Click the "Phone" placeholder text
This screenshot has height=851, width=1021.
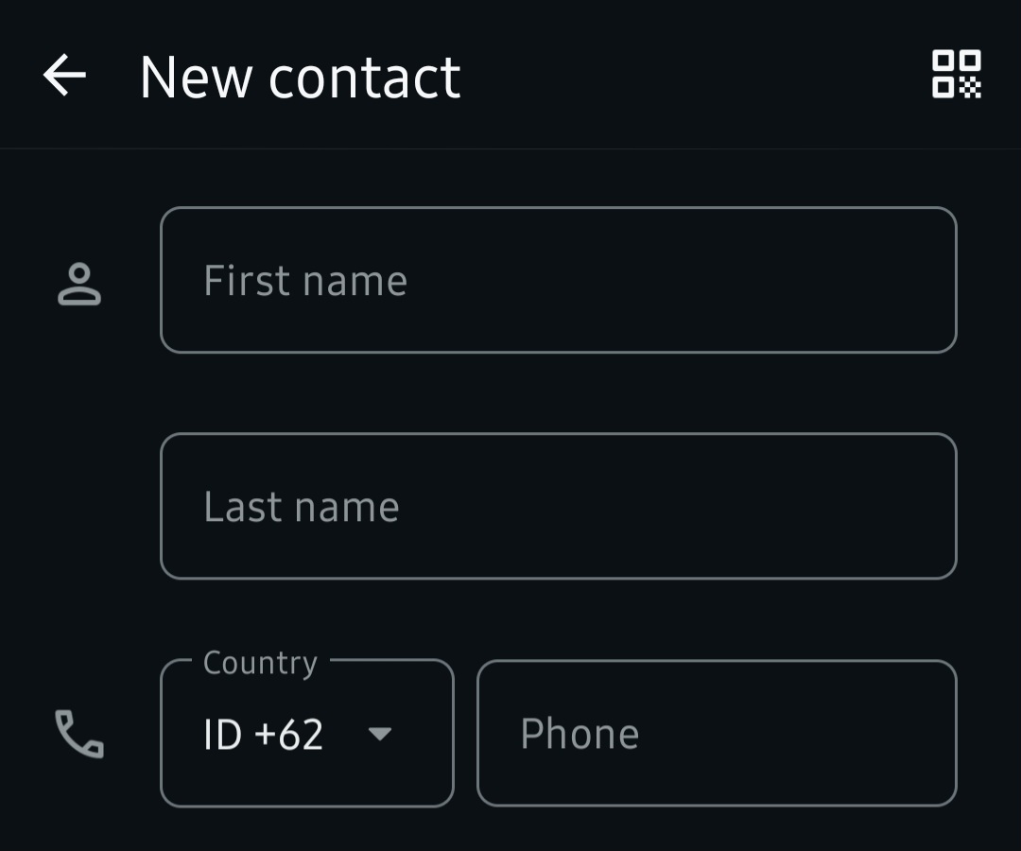click(580, 734)
